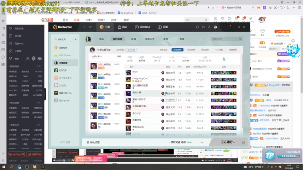Add browser sidebar item with plus
This screenshot has height=170, width=303.
pos(3,153)
